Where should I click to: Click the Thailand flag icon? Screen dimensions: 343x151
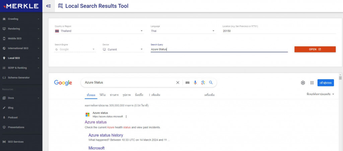[57, 31]
